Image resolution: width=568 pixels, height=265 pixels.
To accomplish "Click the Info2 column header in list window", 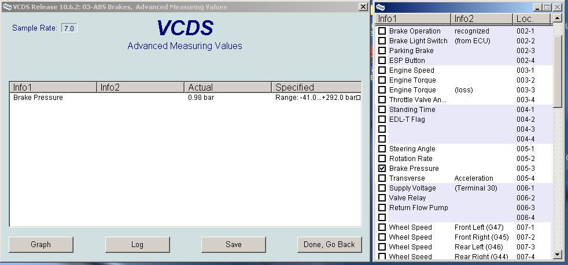I will pos(482,19).
